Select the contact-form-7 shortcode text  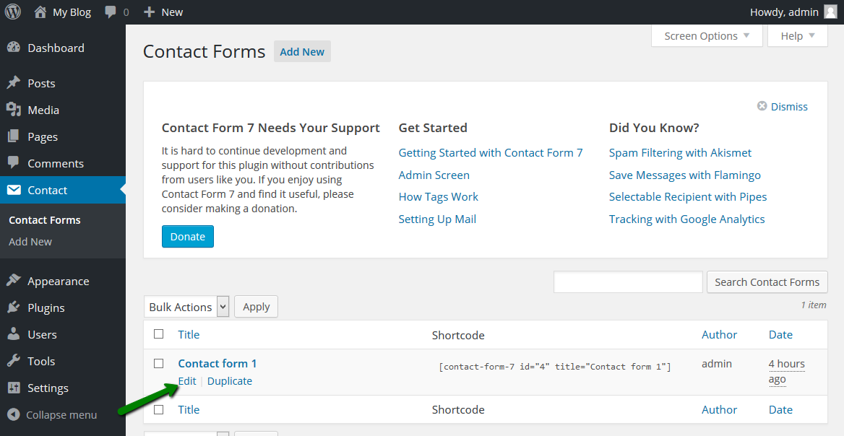(555, 367)
